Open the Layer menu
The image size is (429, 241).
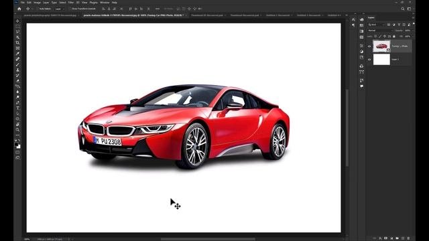(x=46, y=3)
